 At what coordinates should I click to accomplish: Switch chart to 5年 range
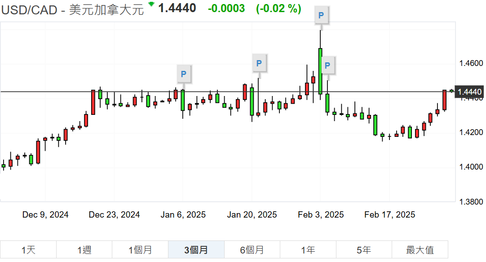tap(364, 249)
